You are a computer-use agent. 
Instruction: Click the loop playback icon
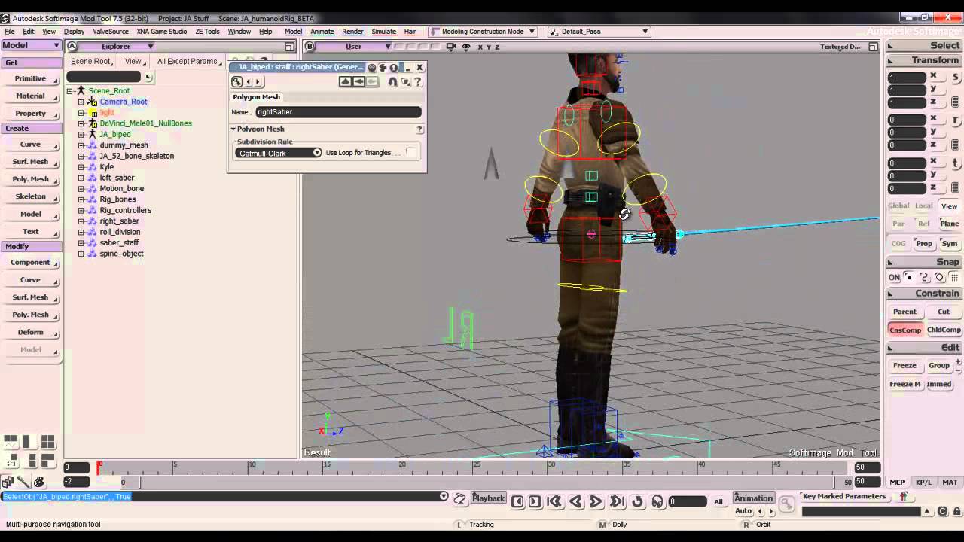(637, 501)
